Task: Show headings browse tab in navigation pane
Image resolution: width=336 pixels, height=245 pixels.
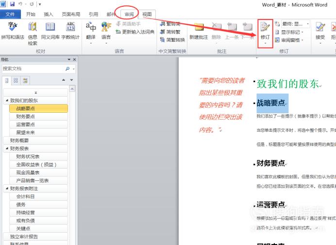Action: pos(7,81)
